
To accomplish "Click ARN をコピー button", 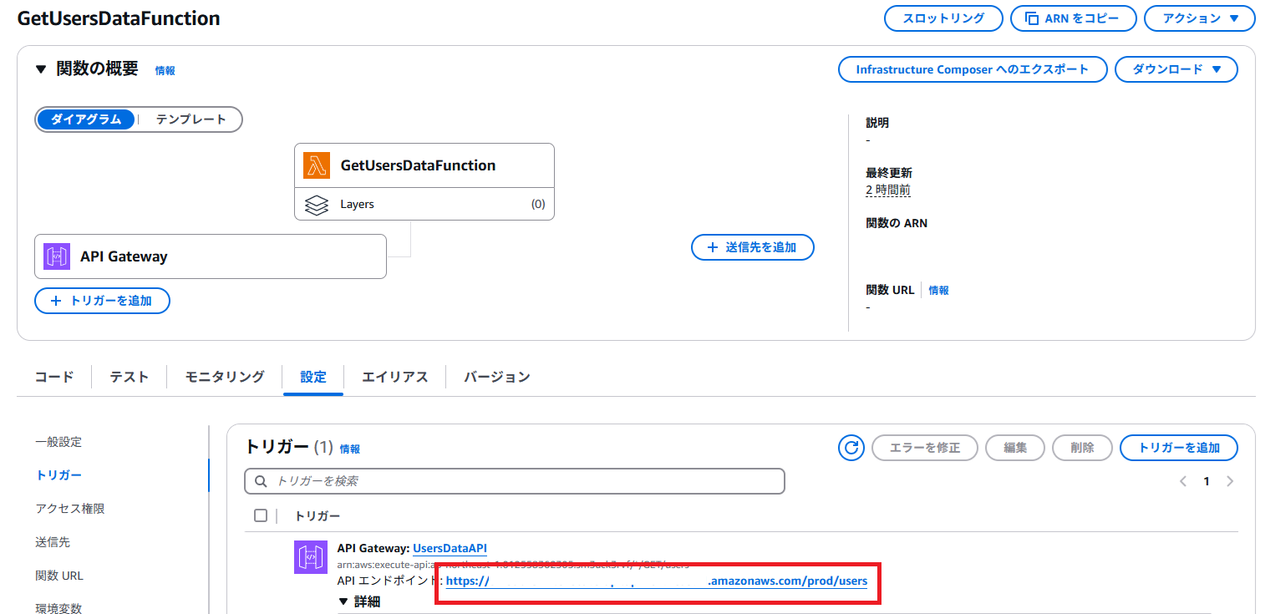I will tap(1074, 18).
